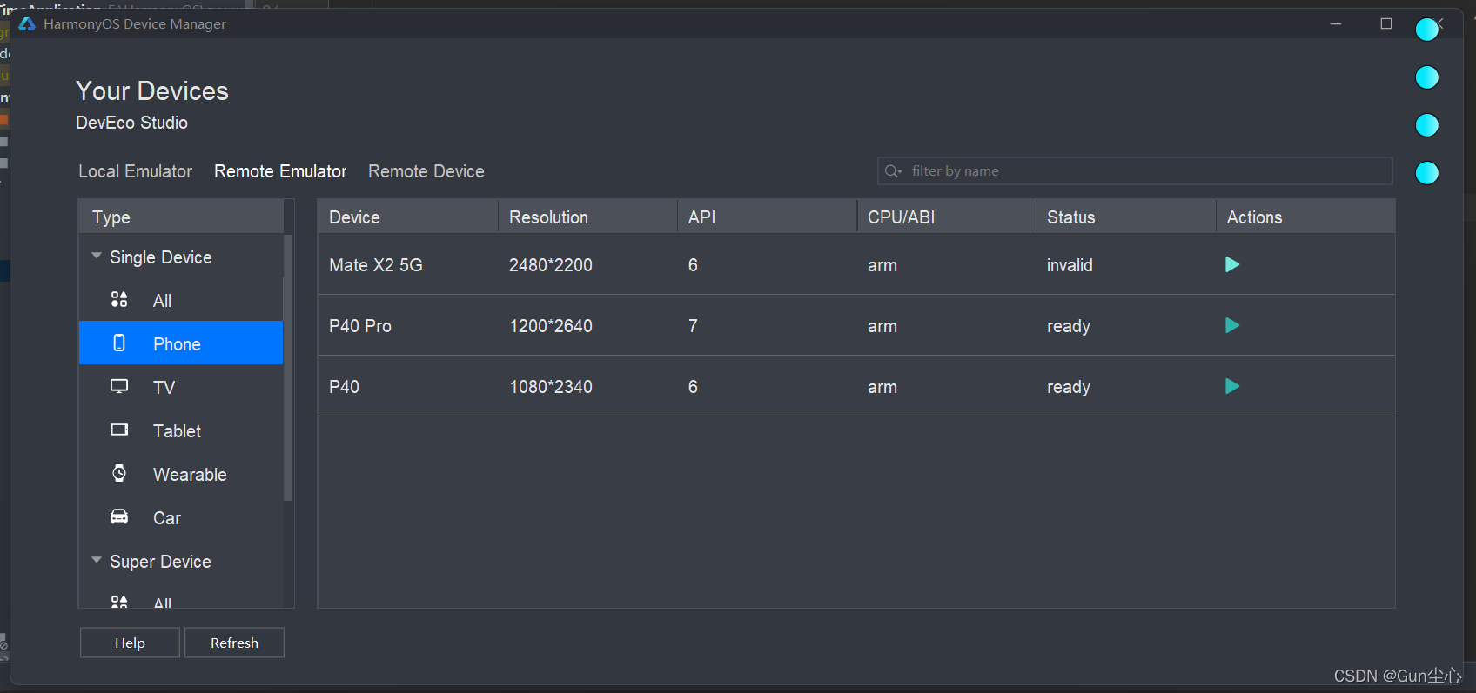
Task: Click the filter by name field
Action: point(1140,171)
